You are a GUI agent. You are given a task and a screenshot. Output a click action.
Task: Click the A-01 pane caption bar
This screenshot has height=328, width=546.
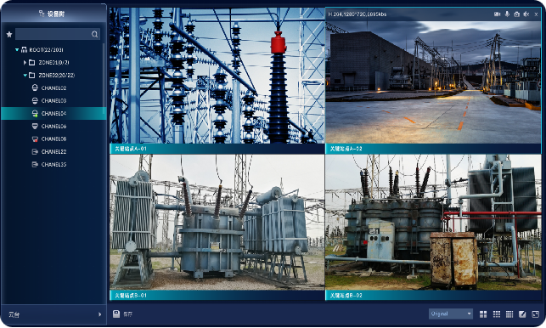(x=217, y=149)
